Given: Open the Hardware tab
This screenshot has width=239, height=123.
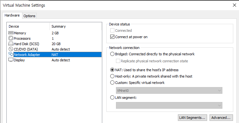Looking at the screenshot, I should tap(12, 15).
